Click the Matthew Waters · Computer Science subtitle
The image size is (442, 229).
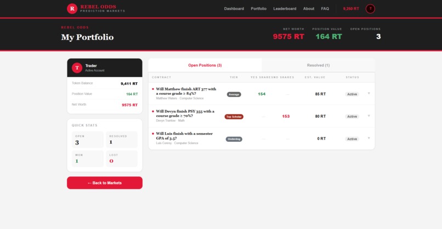(x=179, y=98)
